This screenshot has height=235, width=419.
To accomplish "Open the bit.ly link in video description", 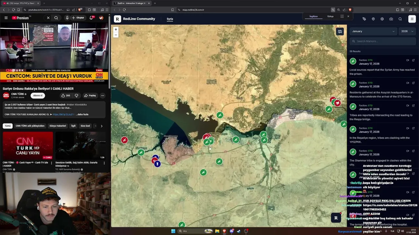I will [x=64, y=115].
